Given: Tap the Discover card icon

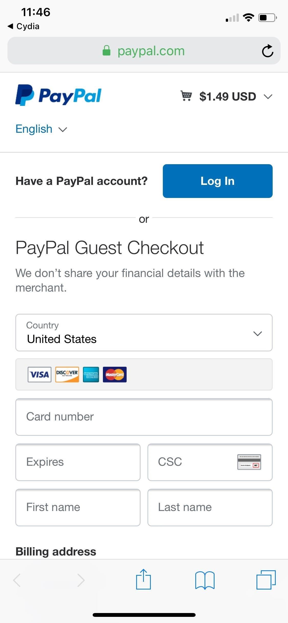Looking at the screenshot, I should pyautogui.click(x=67, y=375).
